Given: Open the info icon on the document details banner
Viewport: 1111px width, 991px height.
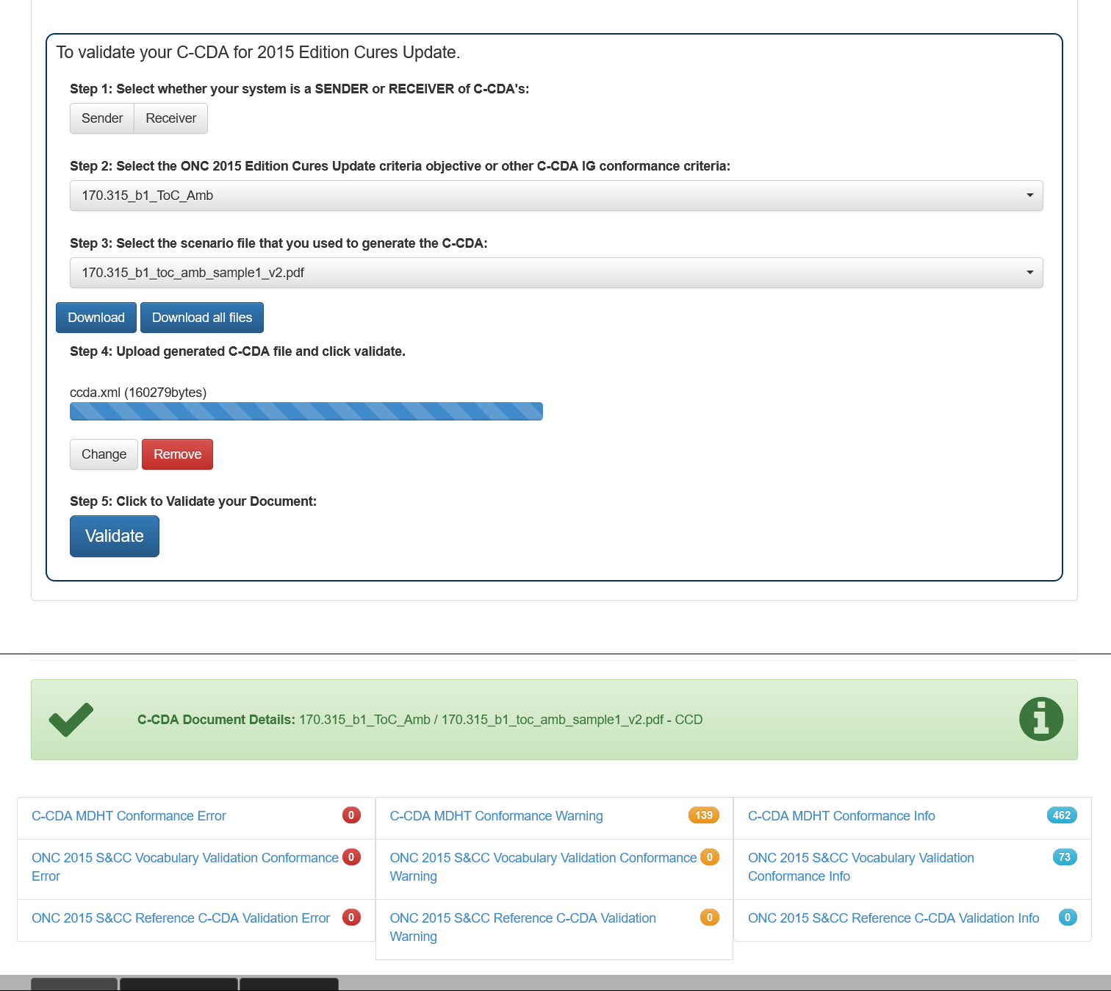Looking at the screenshot, I should coord(1041,719).
